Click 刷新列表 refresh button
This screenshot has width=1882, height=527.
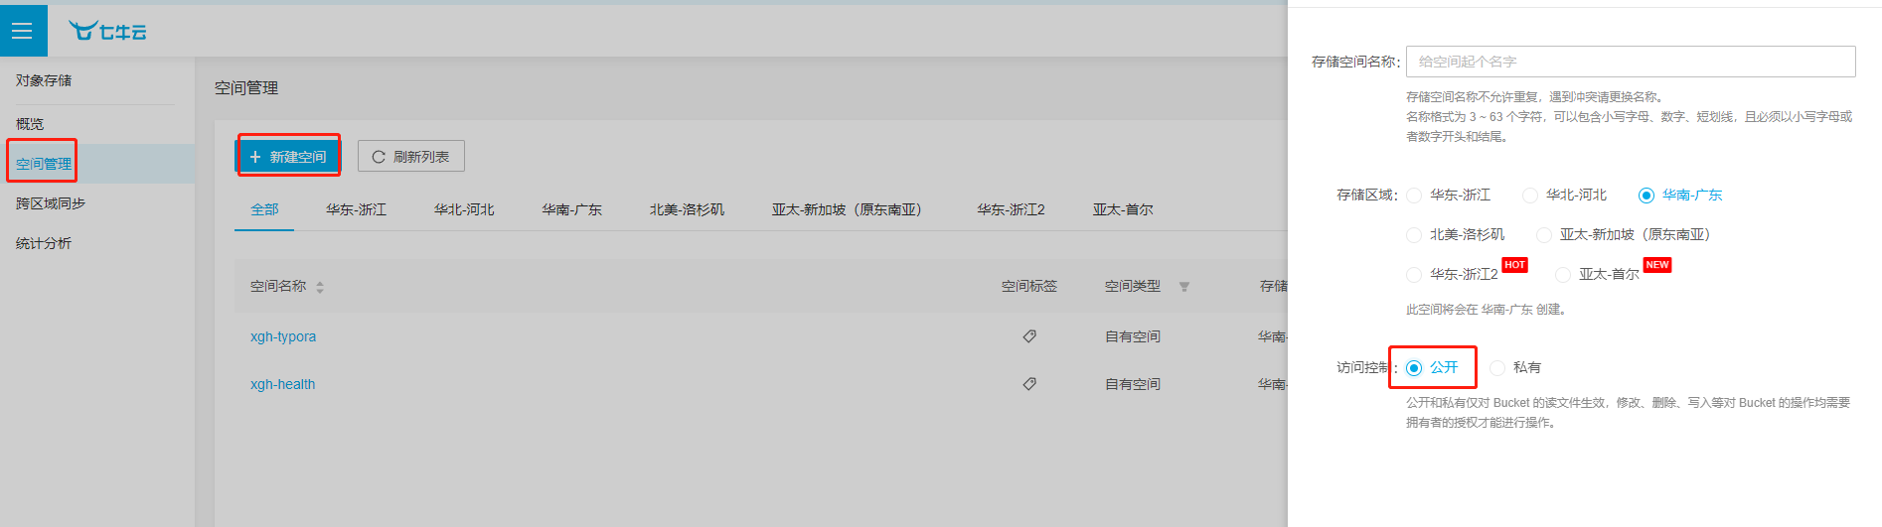point(410,157)
